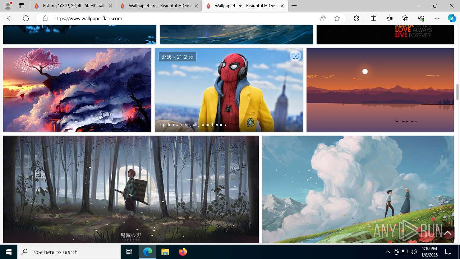Launch Firefox from taskbar
Viewport: 460px width, 259px height.
click(183, 252)
